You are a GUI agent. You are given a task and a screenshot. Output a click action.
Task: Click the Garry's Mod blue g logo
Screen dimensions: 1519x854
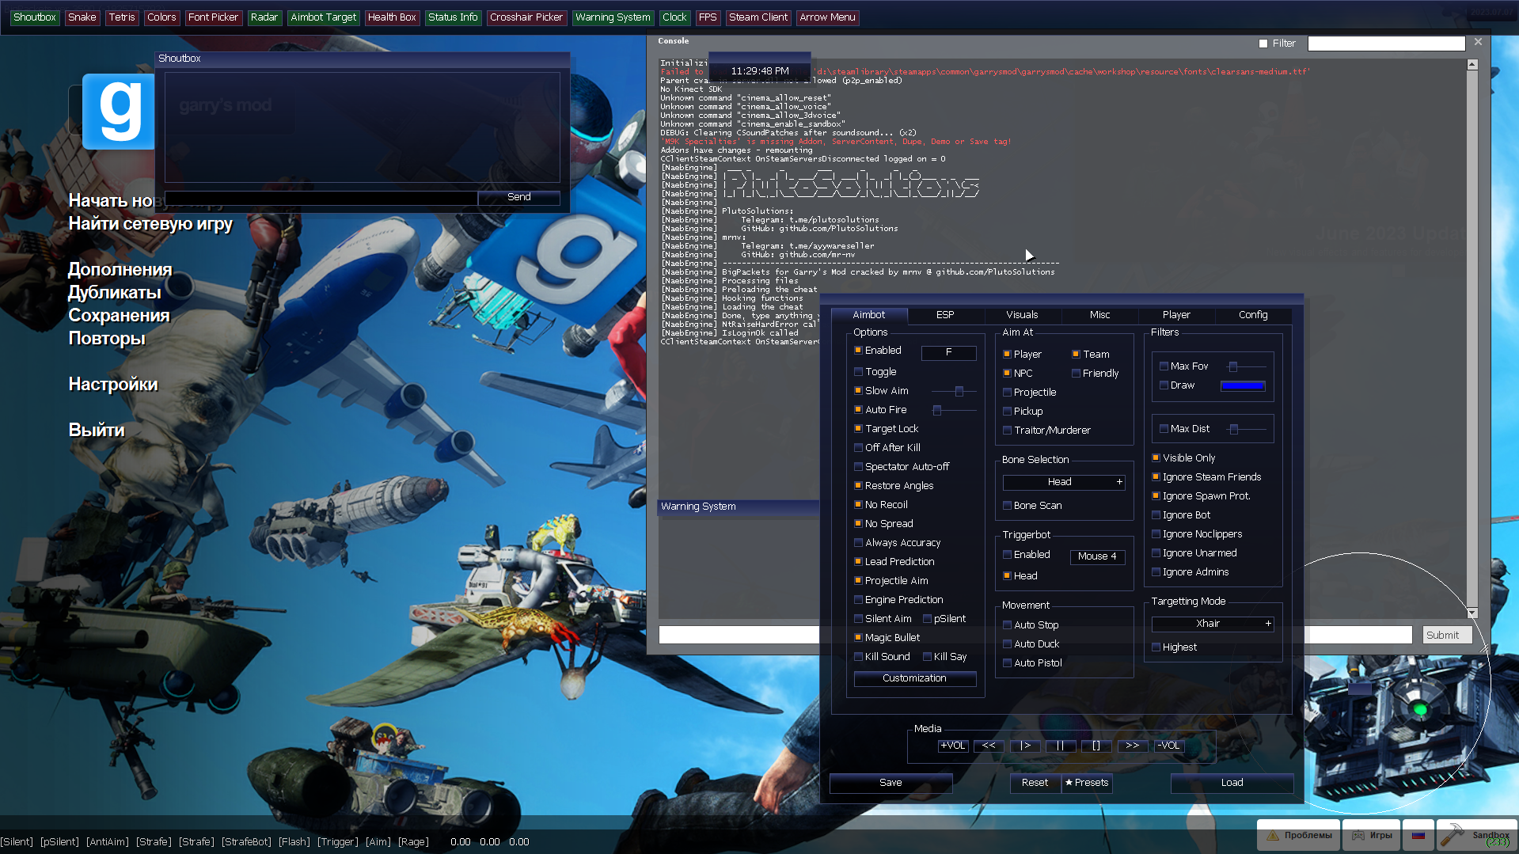(x=119, y=112)
